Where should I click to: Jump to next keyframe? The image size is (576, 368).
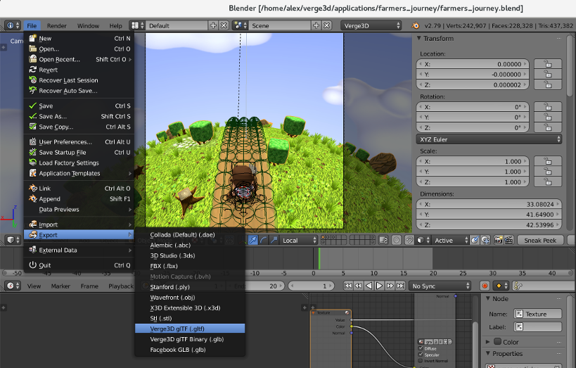click(x=390, y=286)
